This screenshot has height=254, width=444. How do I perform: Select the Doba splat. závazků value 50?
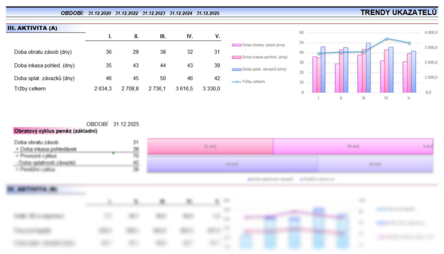(163, 78)
